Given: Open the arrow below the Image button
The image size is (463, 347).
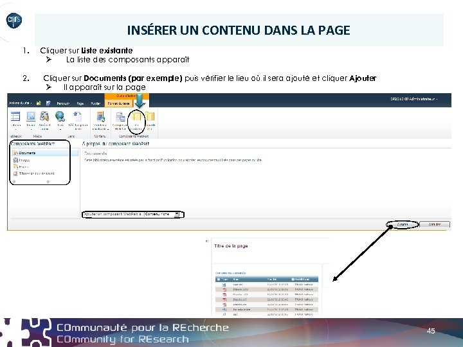Looking at the screenshot, I should 31,129.
